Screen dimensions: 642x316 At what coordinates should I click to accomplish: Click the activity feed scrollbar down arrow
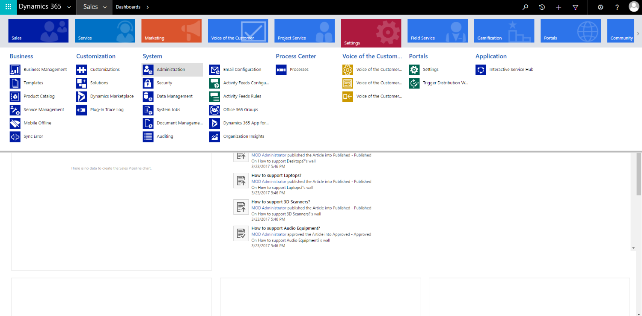633,248
